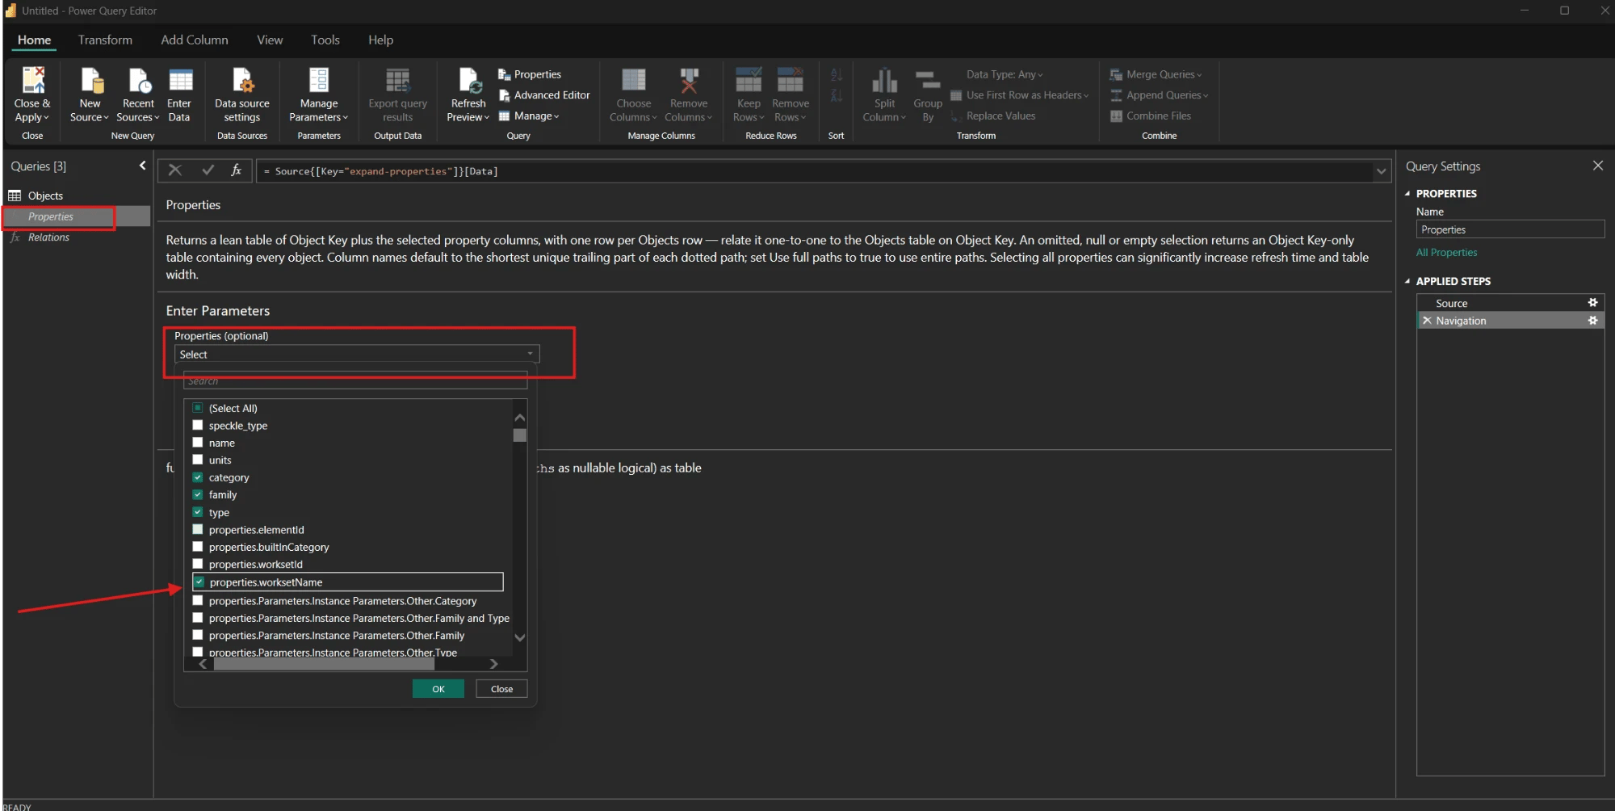Select the Relations query
The width and height of the screenshot is (1615, 811).
tap(48, 237)
